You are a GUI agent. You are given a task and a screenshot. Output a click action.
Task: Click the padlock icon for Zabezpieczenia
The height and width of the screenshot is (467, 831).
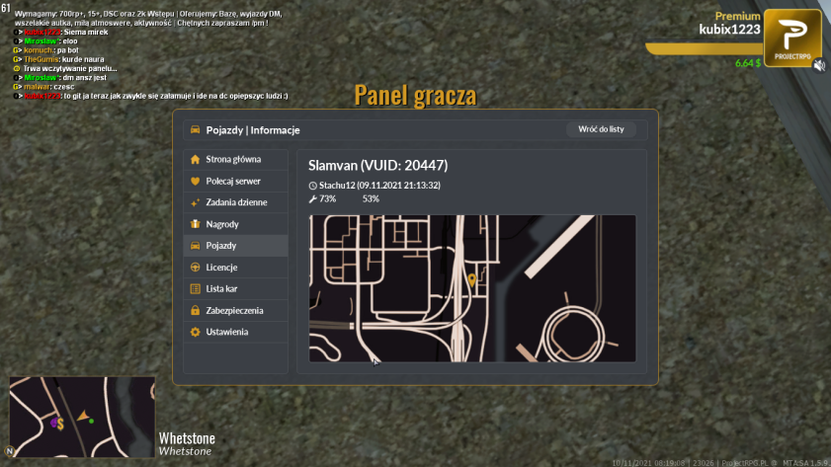(x=195, y=310)
